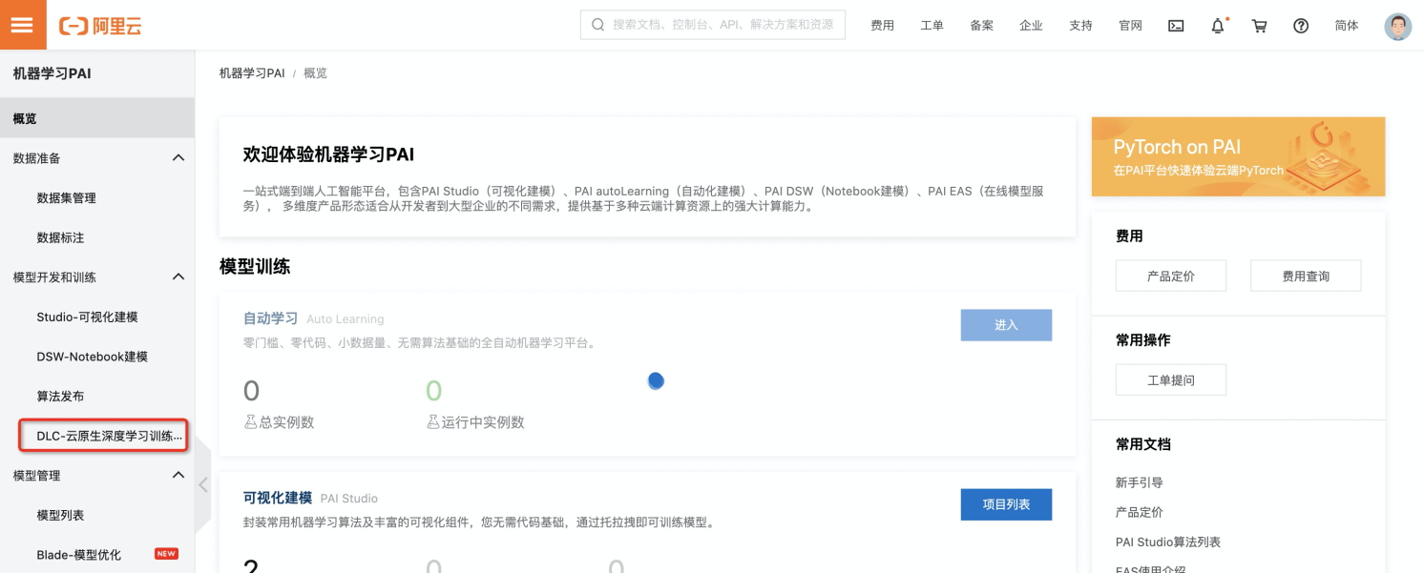The image size is (1424, 573).
Task: Open 官网 in top navigation
Action: tap(1130, 26)
